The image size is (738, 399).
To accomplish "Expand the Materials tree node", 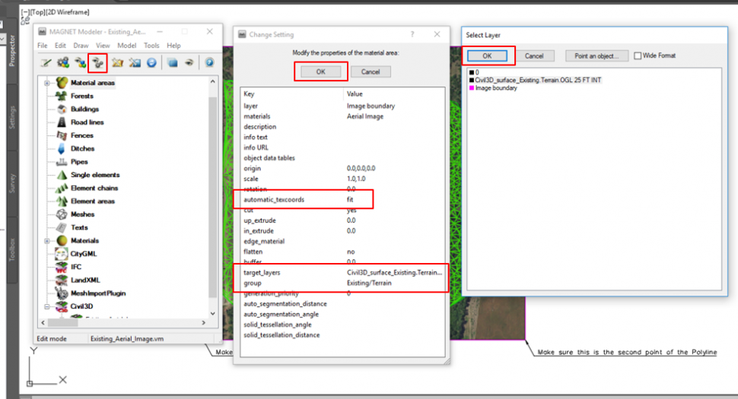I will coord(47,241).
